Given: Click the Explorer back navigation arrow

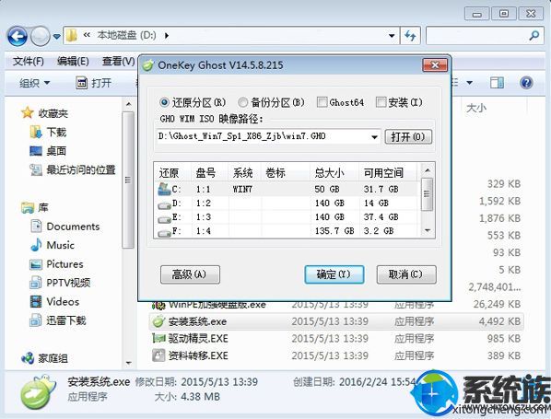Looking at the screenshot, I should (x=17, y=36).
